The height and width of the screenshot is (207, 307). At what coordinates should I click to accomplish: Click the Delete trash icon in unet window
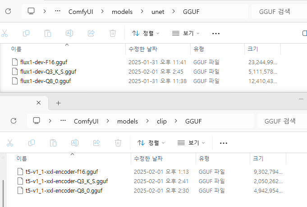[113, 33]
